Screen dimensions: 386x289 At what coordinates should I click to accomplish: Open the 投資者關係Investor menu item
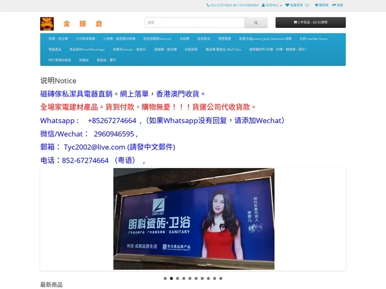point(157,39)
